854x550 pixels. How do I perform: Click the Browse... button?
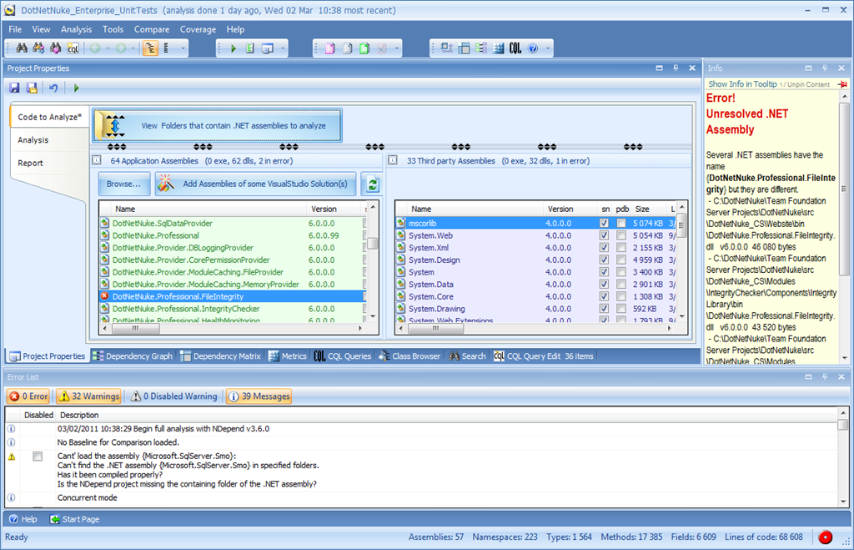[x=123, y=184]
